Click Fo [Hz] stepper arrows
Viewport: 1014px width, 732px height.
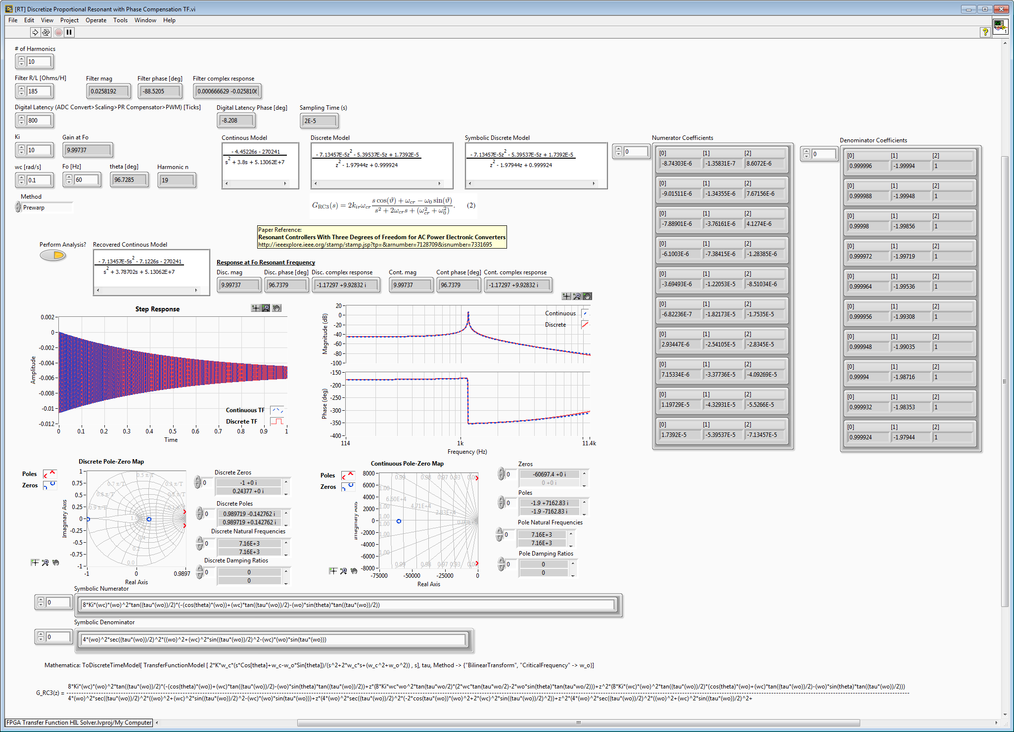(69, 180)
